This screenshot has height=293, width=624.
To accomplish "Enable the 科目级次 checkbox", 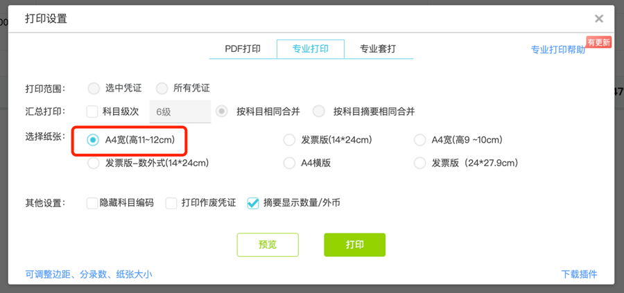I will tap(92, 112).
